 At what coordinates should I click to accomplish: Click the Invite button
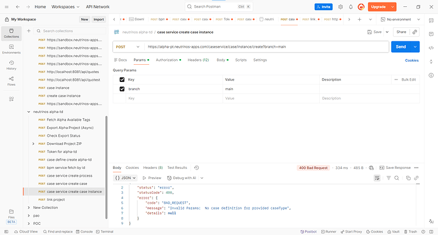pos(324,7)
